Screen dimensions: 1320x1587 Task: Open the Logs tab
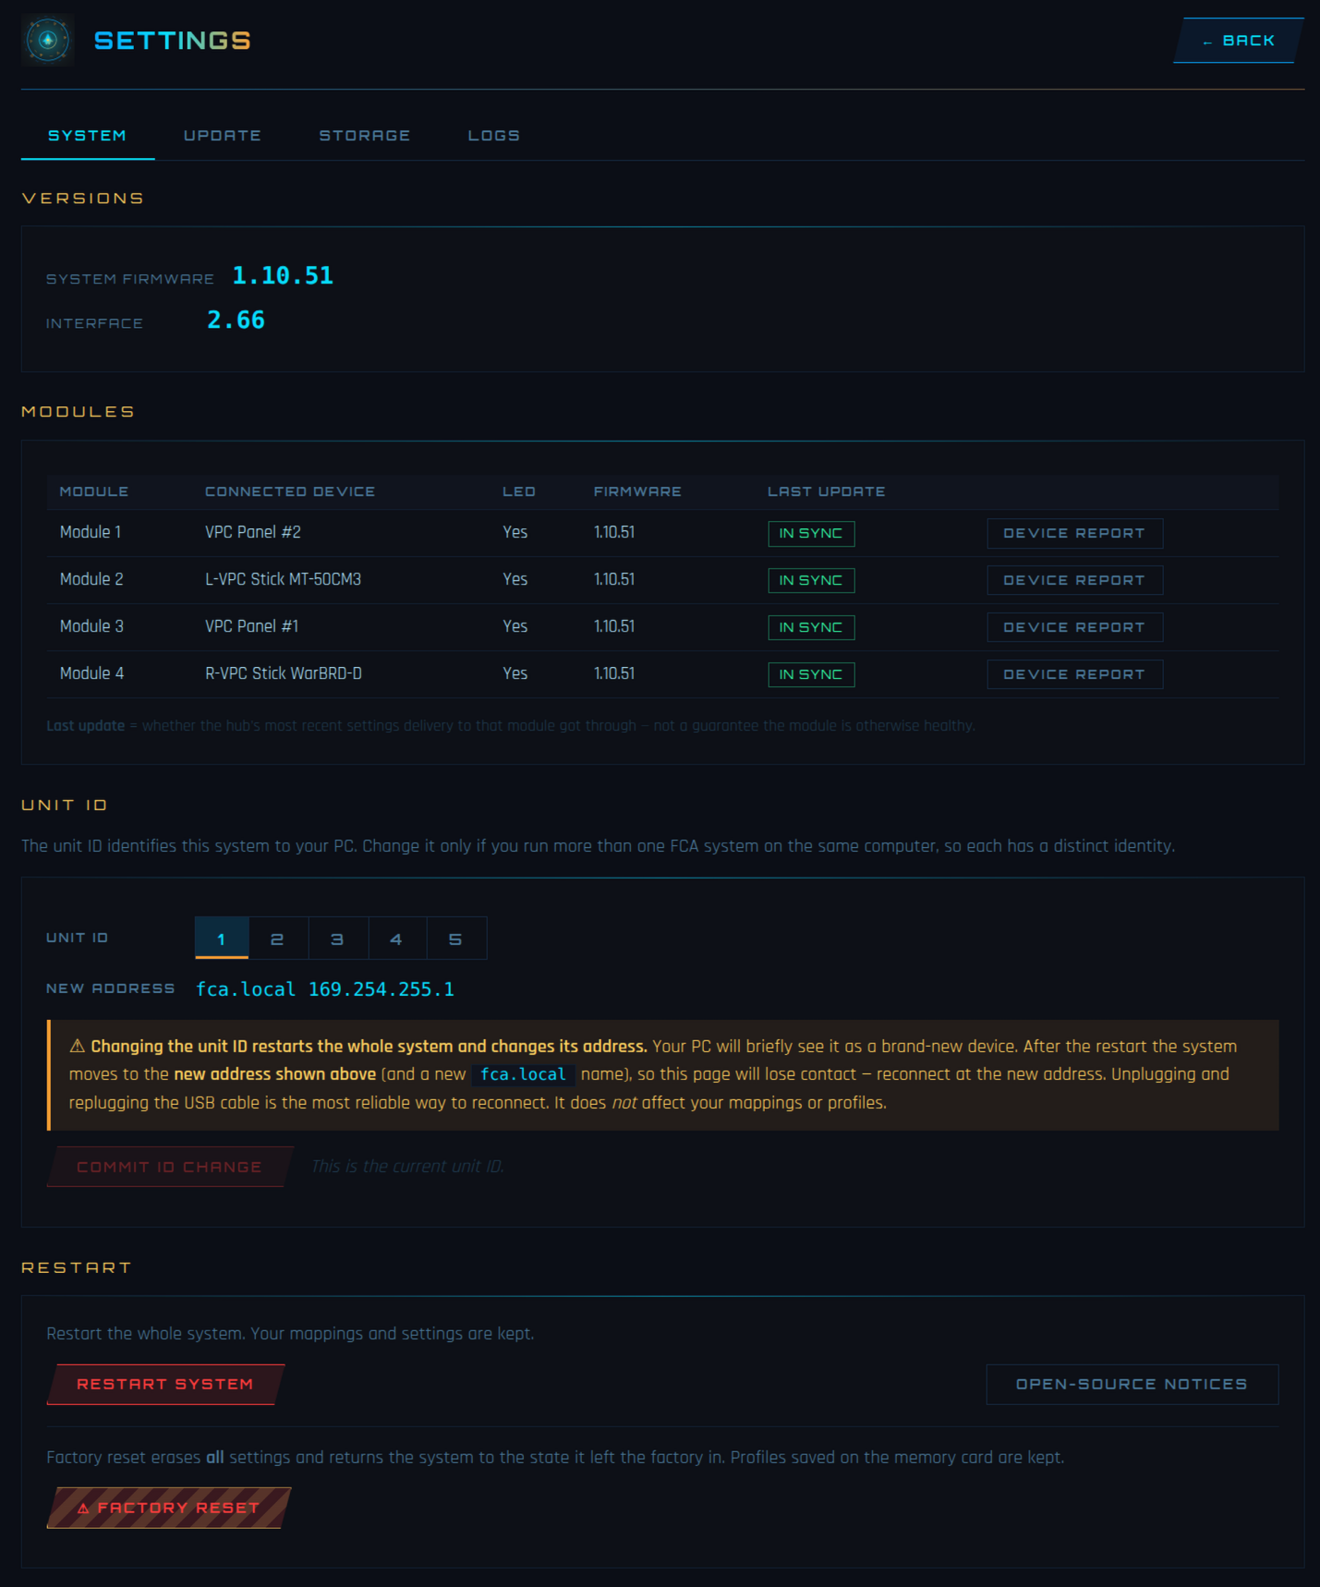pyautogui.click(x=494, y=136)
